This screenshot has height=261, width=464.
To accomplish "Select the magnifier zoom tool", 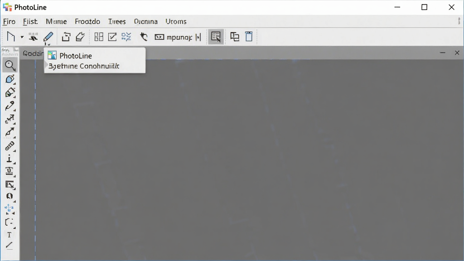I will (x=10, y=65).
